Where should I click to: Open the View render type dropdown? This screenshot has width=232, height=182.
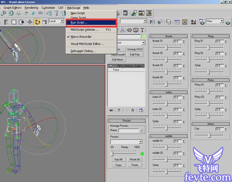pyautogui.click(x=215, y=21)
